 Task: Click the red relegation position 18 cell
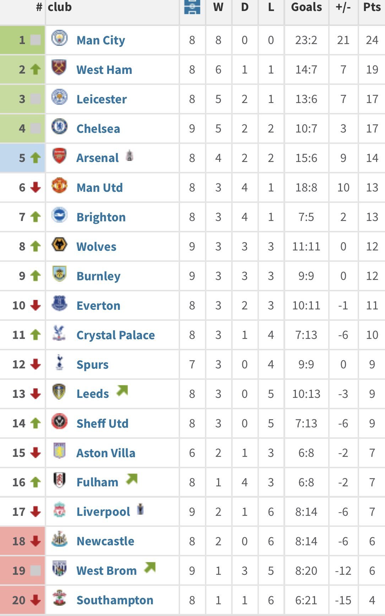point(22,541)
